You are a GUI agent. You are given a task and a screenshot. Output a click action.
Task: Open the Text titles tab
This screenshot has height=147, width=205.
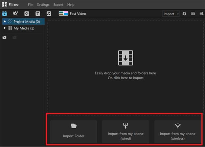coord(38,14)
